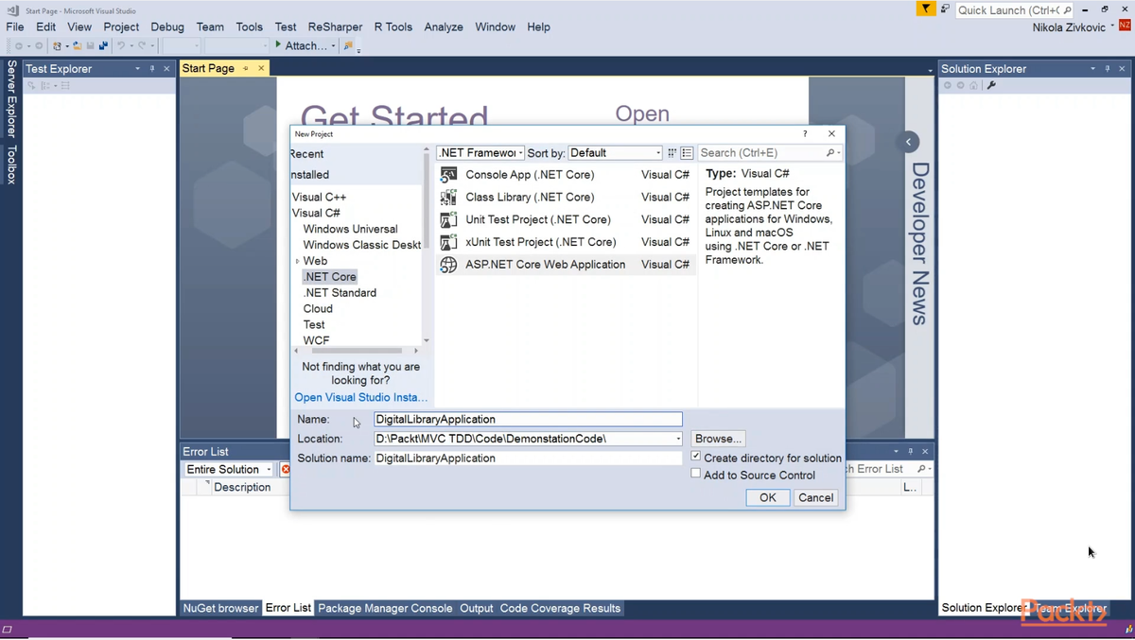Open the Entire Solution scope dropdown in the Error List
The width and height of the screenshot is (1135, 640).
point(270,470)
